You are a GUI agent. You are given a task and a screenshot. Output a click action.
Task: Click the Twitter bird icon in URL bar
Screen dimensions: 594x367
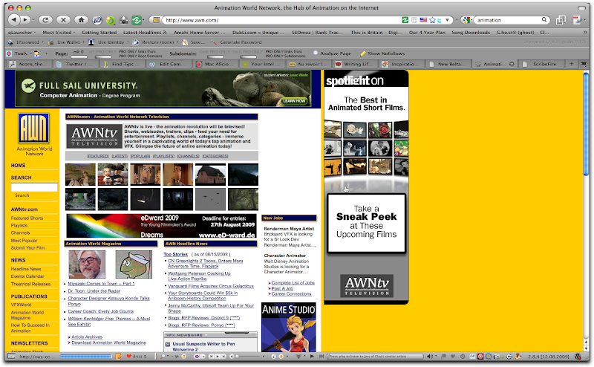click(x=440, y=20)
